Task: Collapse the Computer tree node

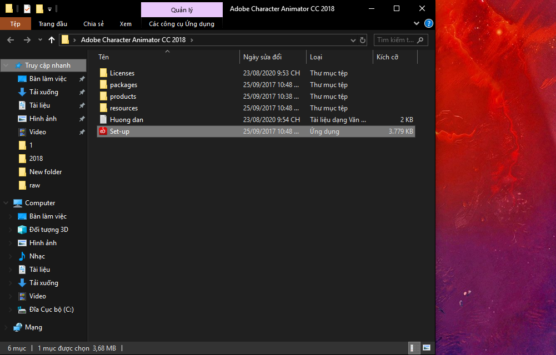Action: pyautogui.click(x=6, y=203)
